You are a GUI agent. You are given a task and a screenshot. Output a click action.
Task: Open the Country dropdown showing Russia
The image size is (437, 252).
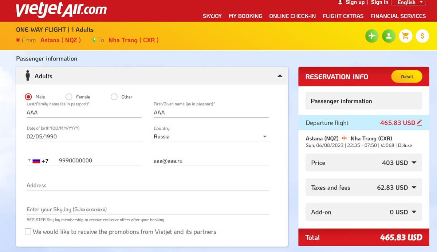click(211, 137)
